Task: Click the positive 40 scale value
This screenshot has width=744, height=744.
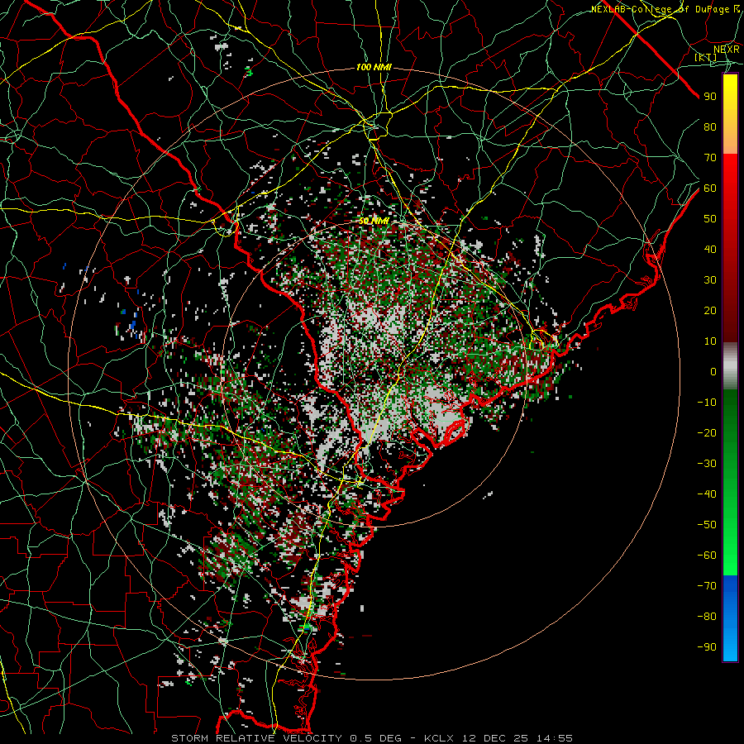Action: click(710, 250)
